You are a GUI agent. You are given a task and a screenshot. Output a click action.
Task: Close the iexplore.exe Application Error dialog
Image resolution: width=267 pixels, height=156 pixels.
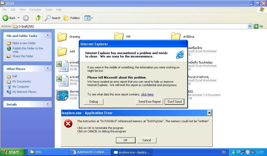(x=209, y=113)
